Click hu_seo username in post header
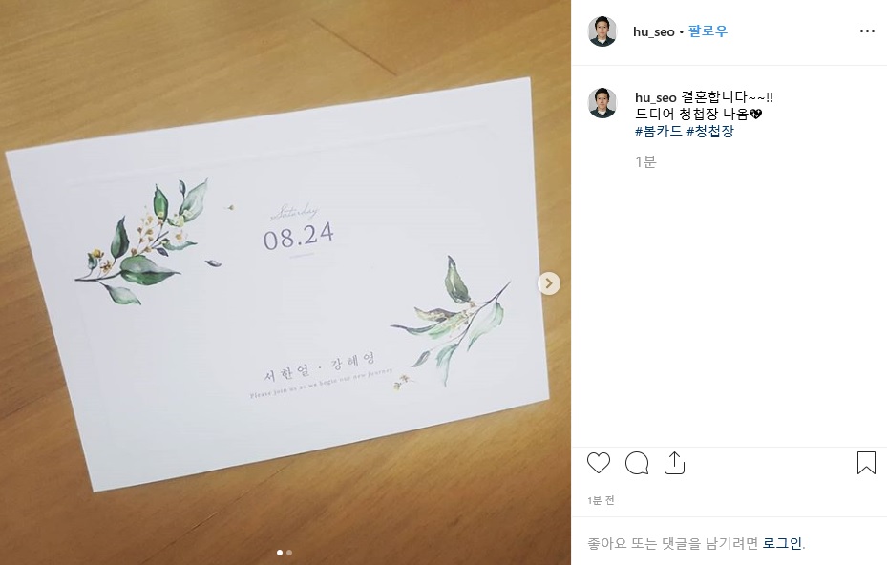887x565 pixels. tap(654, 31)
